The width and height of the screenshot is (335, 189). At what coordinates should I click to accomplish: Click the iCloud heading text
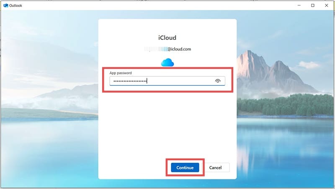click(x=167, y=38)
